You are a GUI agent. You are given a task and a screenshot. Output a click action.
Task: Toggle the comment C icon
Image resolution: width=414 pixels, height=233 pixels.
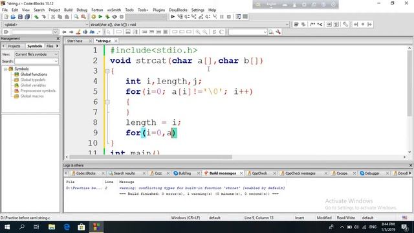[x=221, y=32]
